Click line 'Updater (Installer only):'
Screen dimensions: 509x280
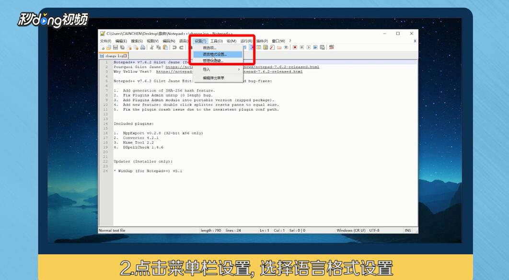pos(143,162)
